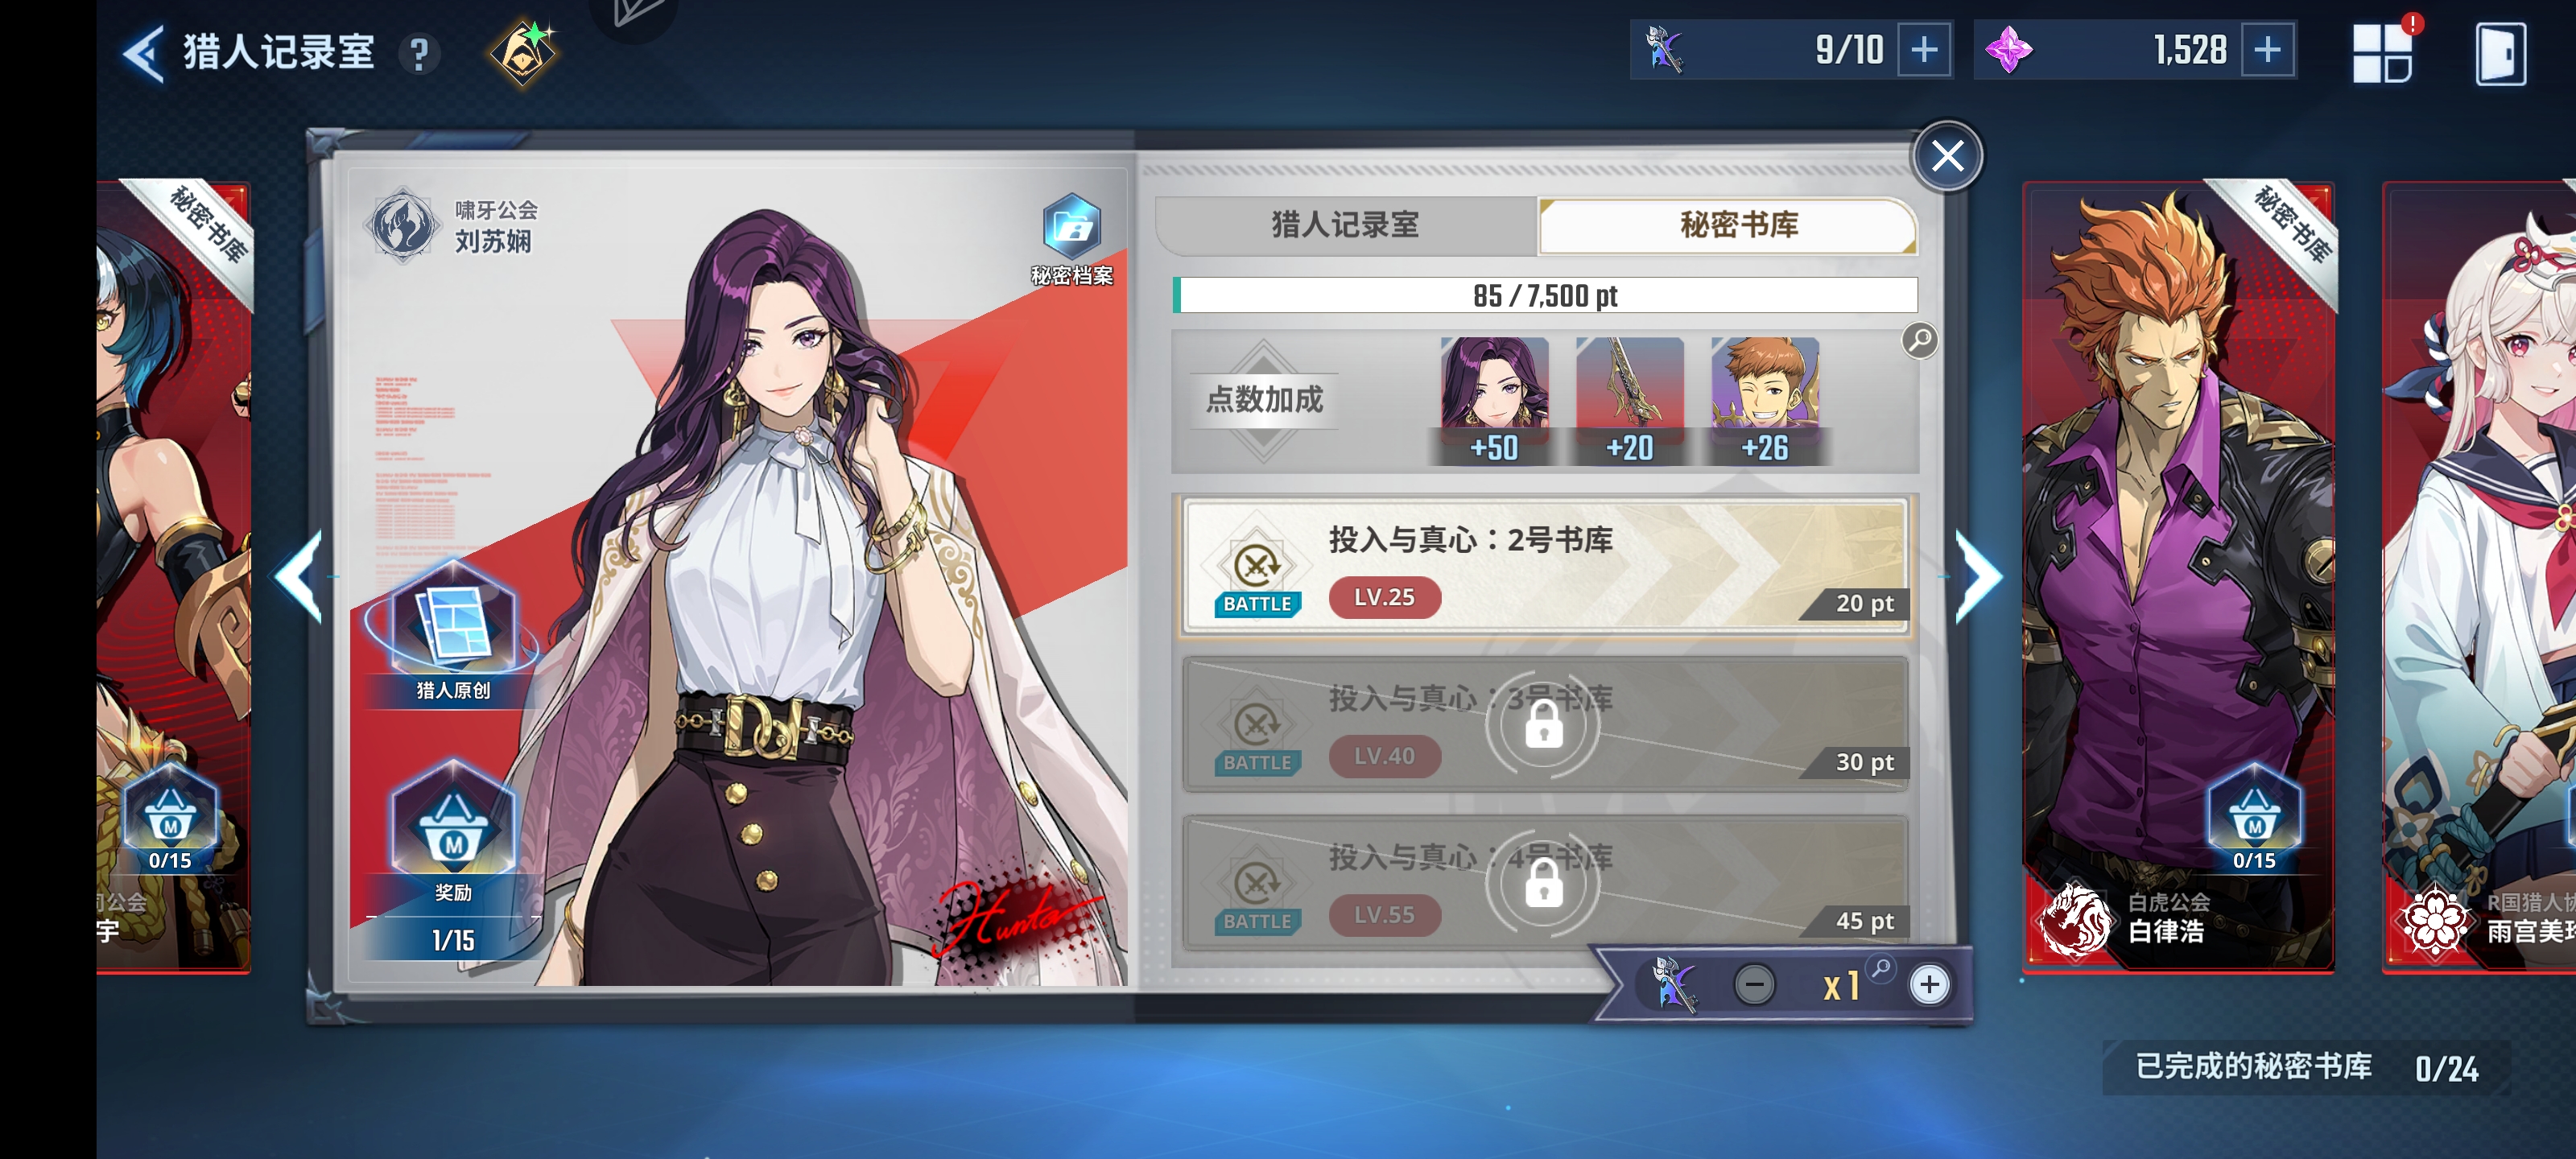Go to previous hunter with left chevron
Screen dimensions: 2576x1159
(x=298, y=578)
